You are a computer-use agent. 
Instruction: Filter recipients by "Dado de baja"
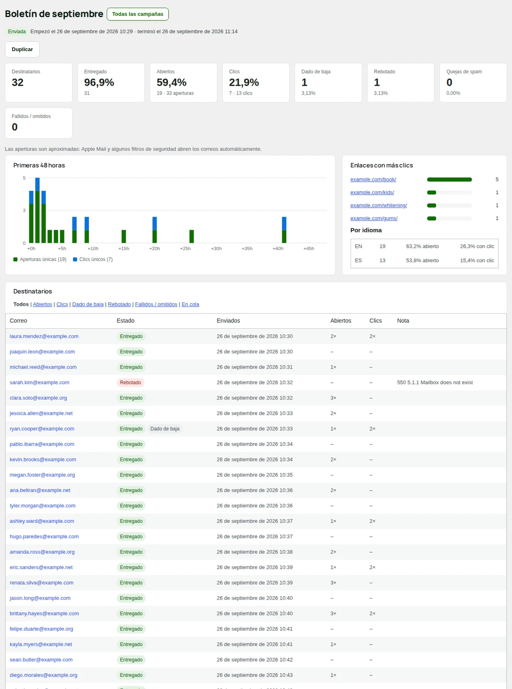pyautogui.click(x=88, y=304)
